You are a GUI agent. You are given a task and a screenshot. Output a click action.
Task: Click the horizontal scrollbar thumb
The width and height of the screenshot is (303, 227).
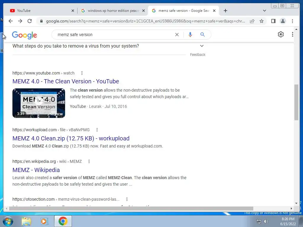click(131, 208)
